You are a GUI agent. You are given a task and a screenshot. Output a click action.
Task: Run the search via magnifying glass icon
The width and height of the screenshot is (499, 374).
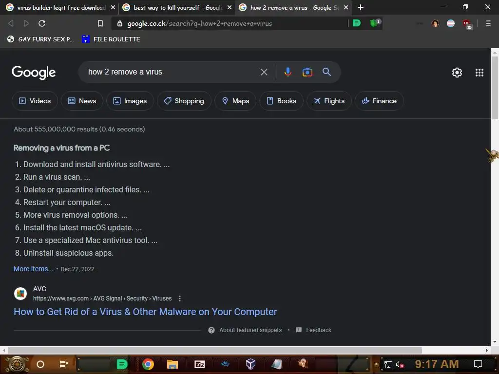pos(326,72)
